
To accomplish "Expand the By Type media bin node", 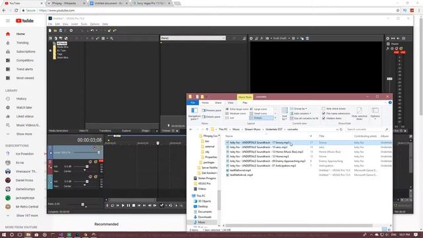I will (50, 51).
